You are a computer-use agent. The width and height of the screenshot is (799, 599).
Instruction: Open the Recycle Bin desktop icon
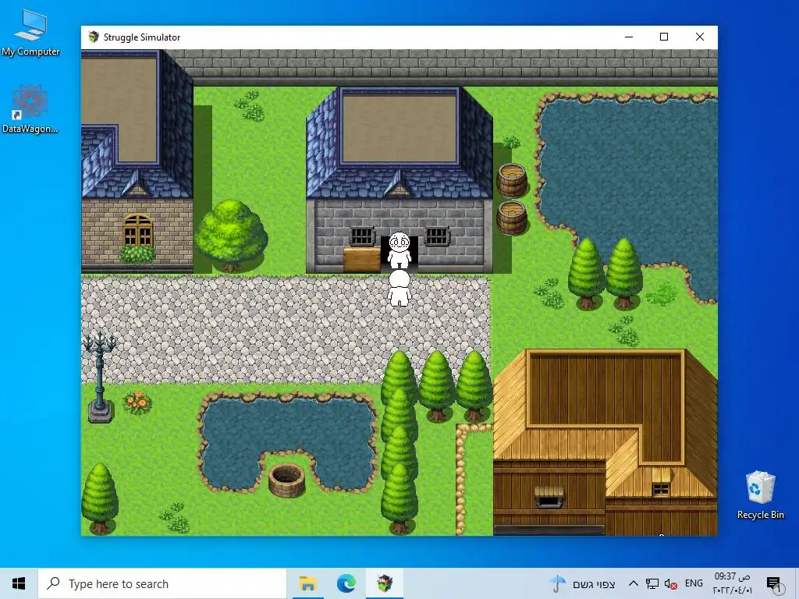pyautogui.click(x=760, y=495)
